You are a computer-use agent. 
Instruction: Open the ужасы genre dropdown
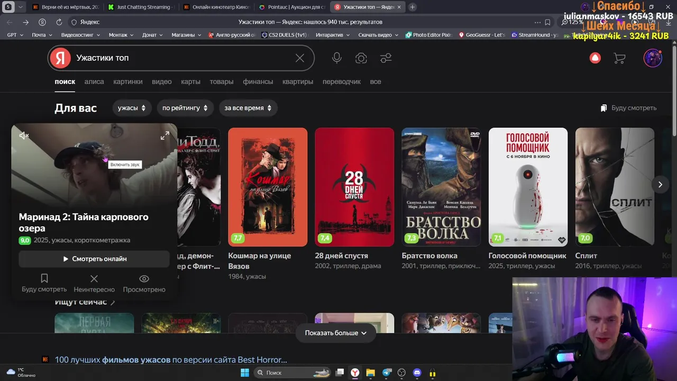pos(132,108)
